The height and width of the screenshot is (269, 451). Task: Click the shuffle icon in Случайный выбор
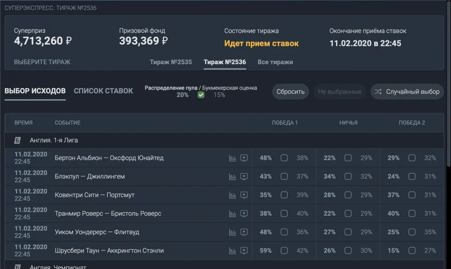click(x=378, y=91)
